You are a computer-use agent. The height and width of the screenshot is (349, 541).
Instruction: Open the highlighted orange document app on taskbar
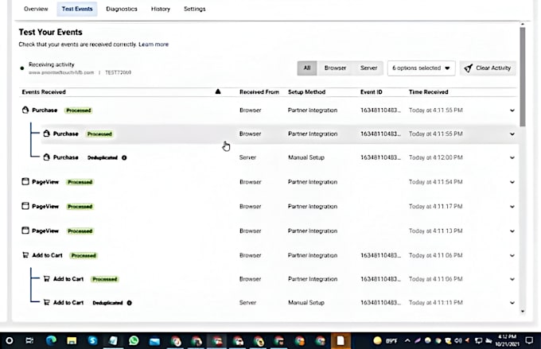point(341,341)
